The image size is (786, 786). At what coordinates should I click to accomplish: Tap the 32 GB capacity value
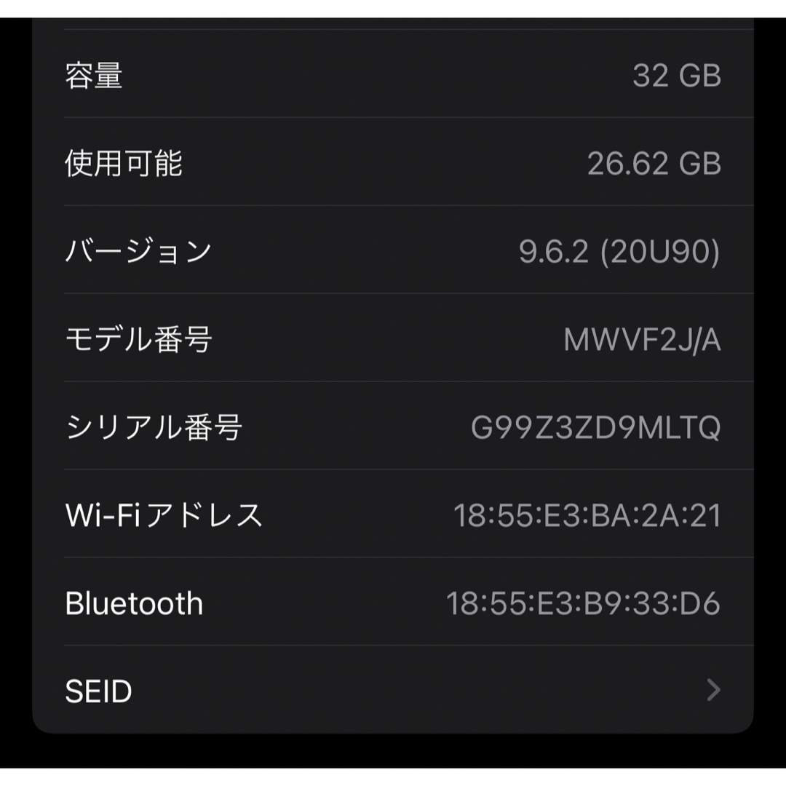(x=677, y=76)
